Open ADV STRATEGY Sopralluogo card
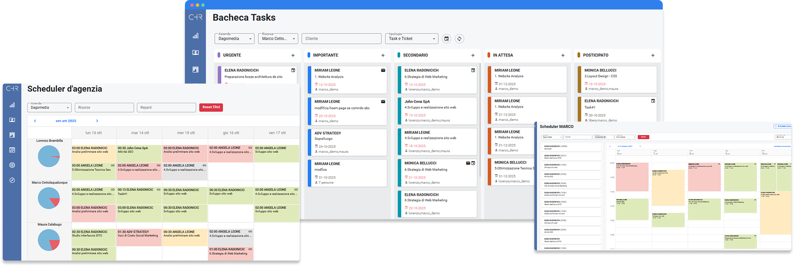 point(348,142)
